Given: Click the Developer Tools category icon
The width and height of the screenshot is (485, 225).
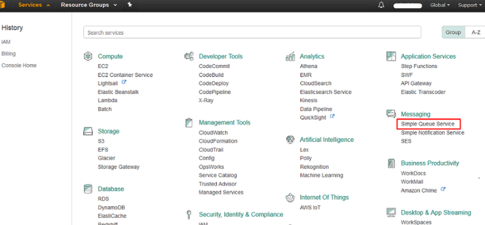Looking at the screenshot, I should [x=188, y=56].
